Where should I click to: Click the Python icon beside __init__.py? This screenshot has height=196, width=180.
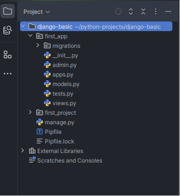click(47, 55)
